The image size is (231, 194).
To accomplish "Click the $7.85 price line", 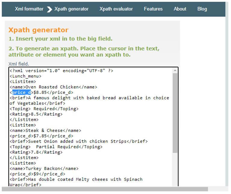I will pyautogui.click(x=41, y=136).
